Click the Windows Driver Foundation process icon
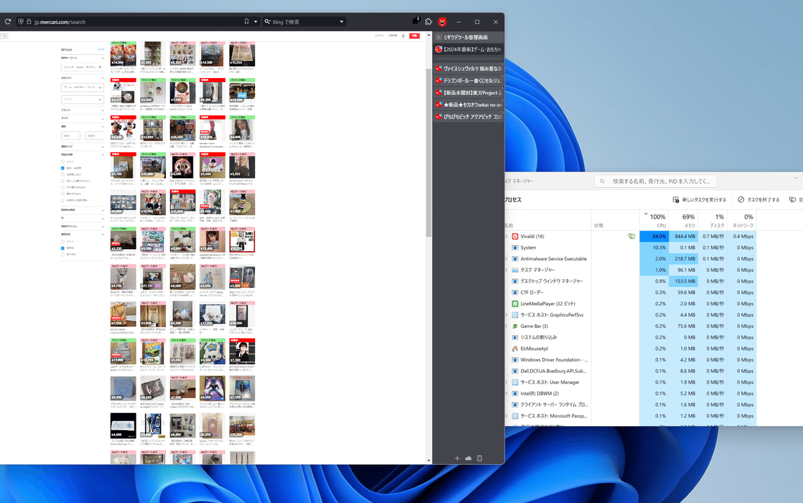 515,359
